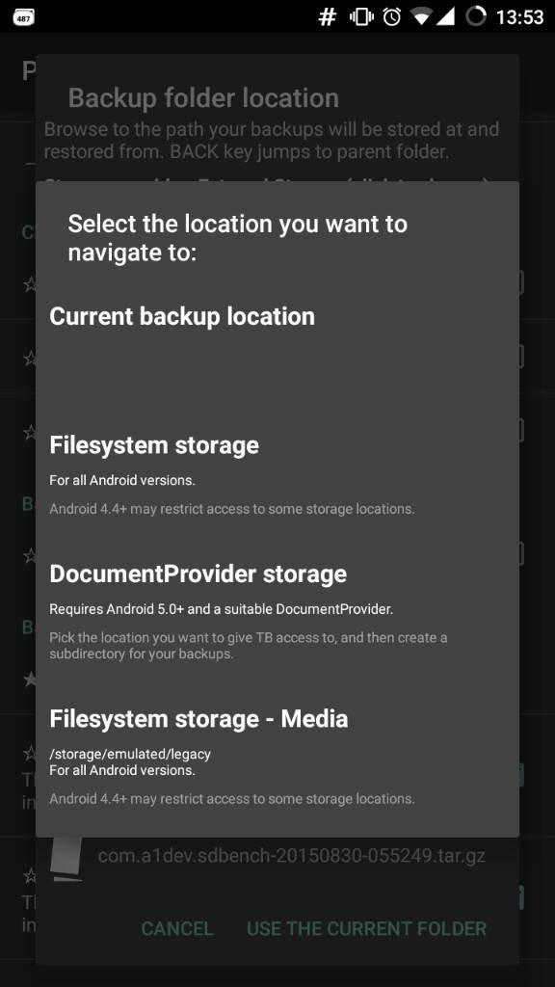Select Filesystem storage - Media entry

(x=277, y=760)
